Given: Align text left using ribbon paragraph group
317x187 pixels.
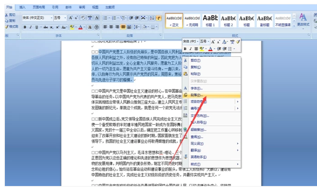Looking at the screenshot, I should pos(105,27).
